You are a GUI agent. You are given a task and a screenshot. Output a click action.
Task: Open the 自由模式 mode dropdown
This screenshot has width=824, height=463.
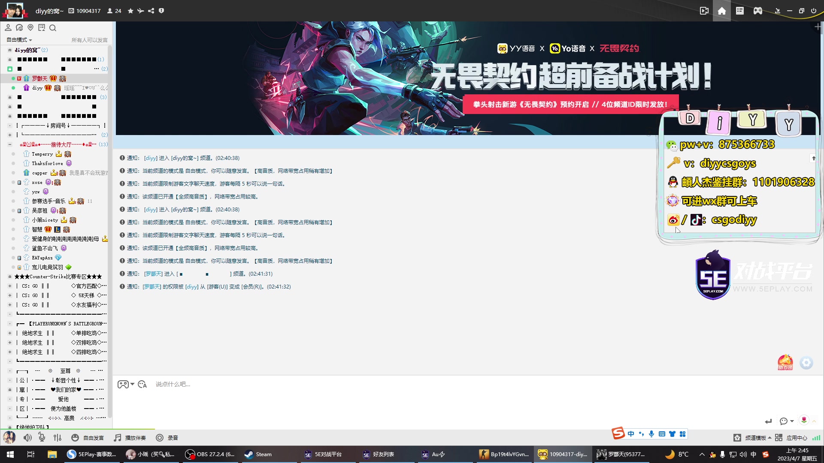(19, 40)
